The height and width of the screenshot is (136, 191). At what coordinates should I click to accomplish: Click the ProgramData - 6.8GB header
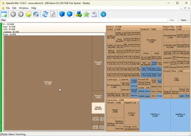[x=115, y=100]
